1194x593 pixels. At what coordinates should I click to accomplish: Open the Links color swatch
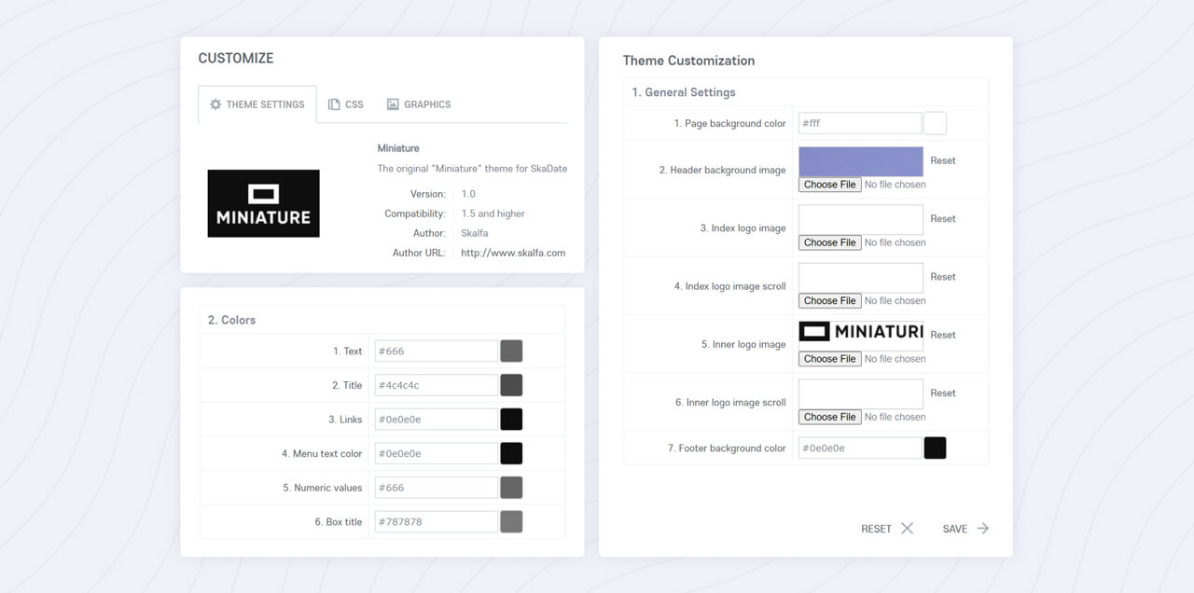coord(511,419)
